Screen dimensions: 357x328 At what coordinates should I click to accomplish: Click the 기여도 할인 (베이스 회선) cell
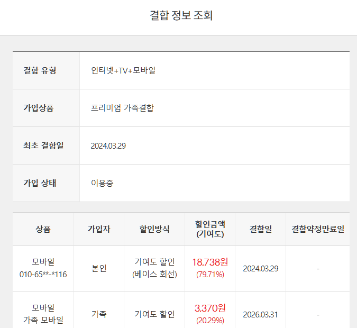click(x=154, y=268)
